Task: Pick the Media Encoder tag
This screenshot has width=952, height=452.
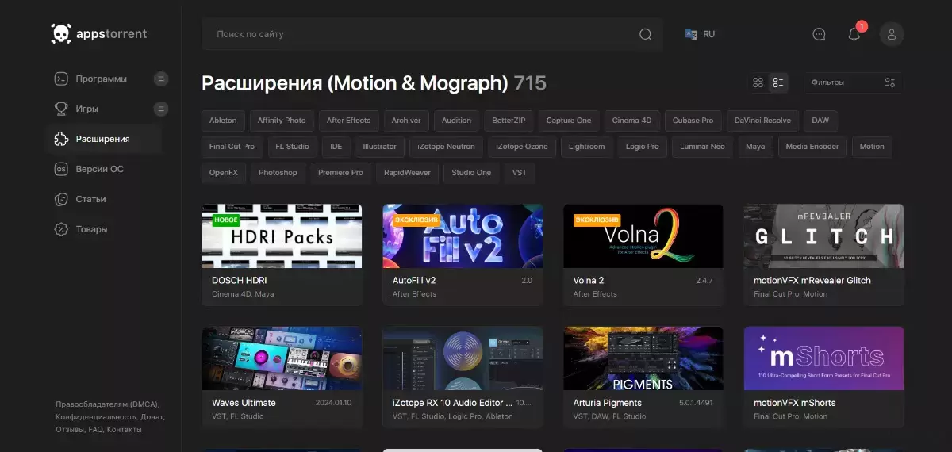Action: (x=812, y=147)
